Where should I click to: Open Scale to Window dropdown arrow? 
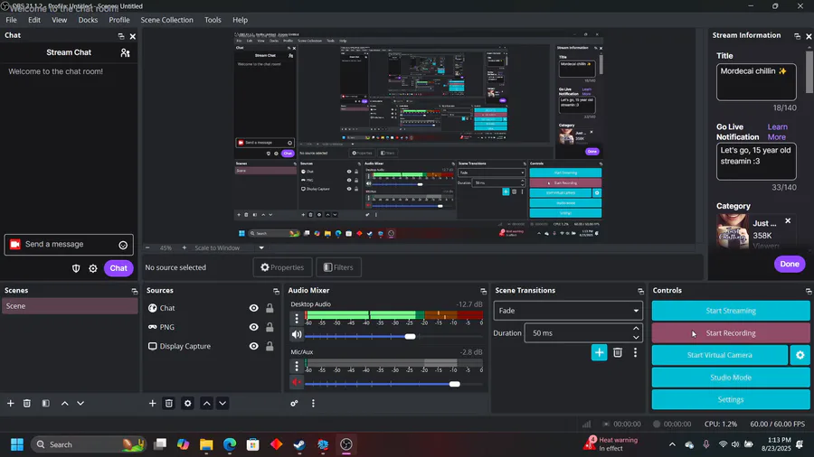[x=261, y=247]
